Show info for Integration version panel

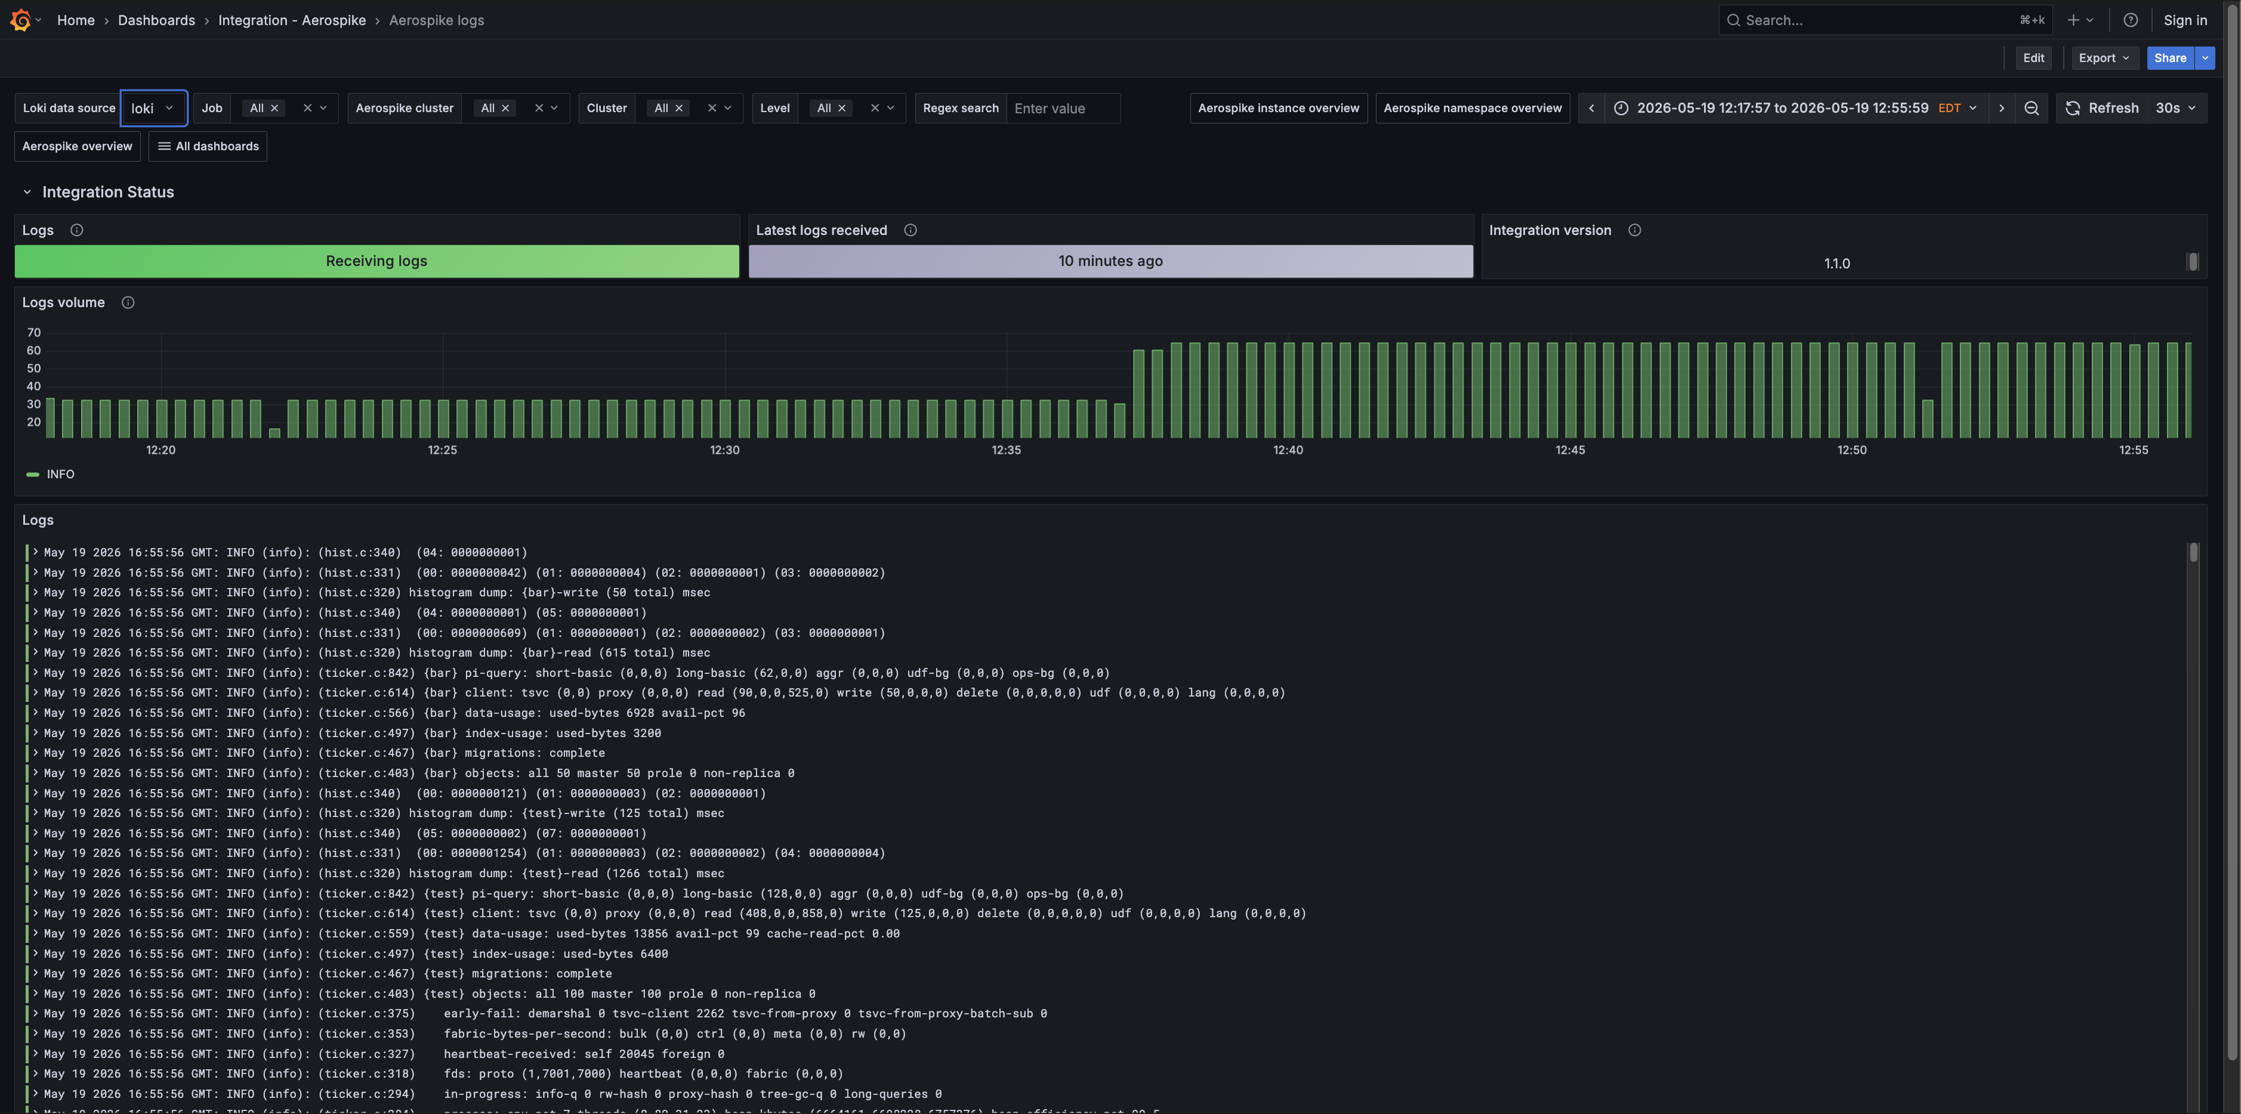point(1634,230)
